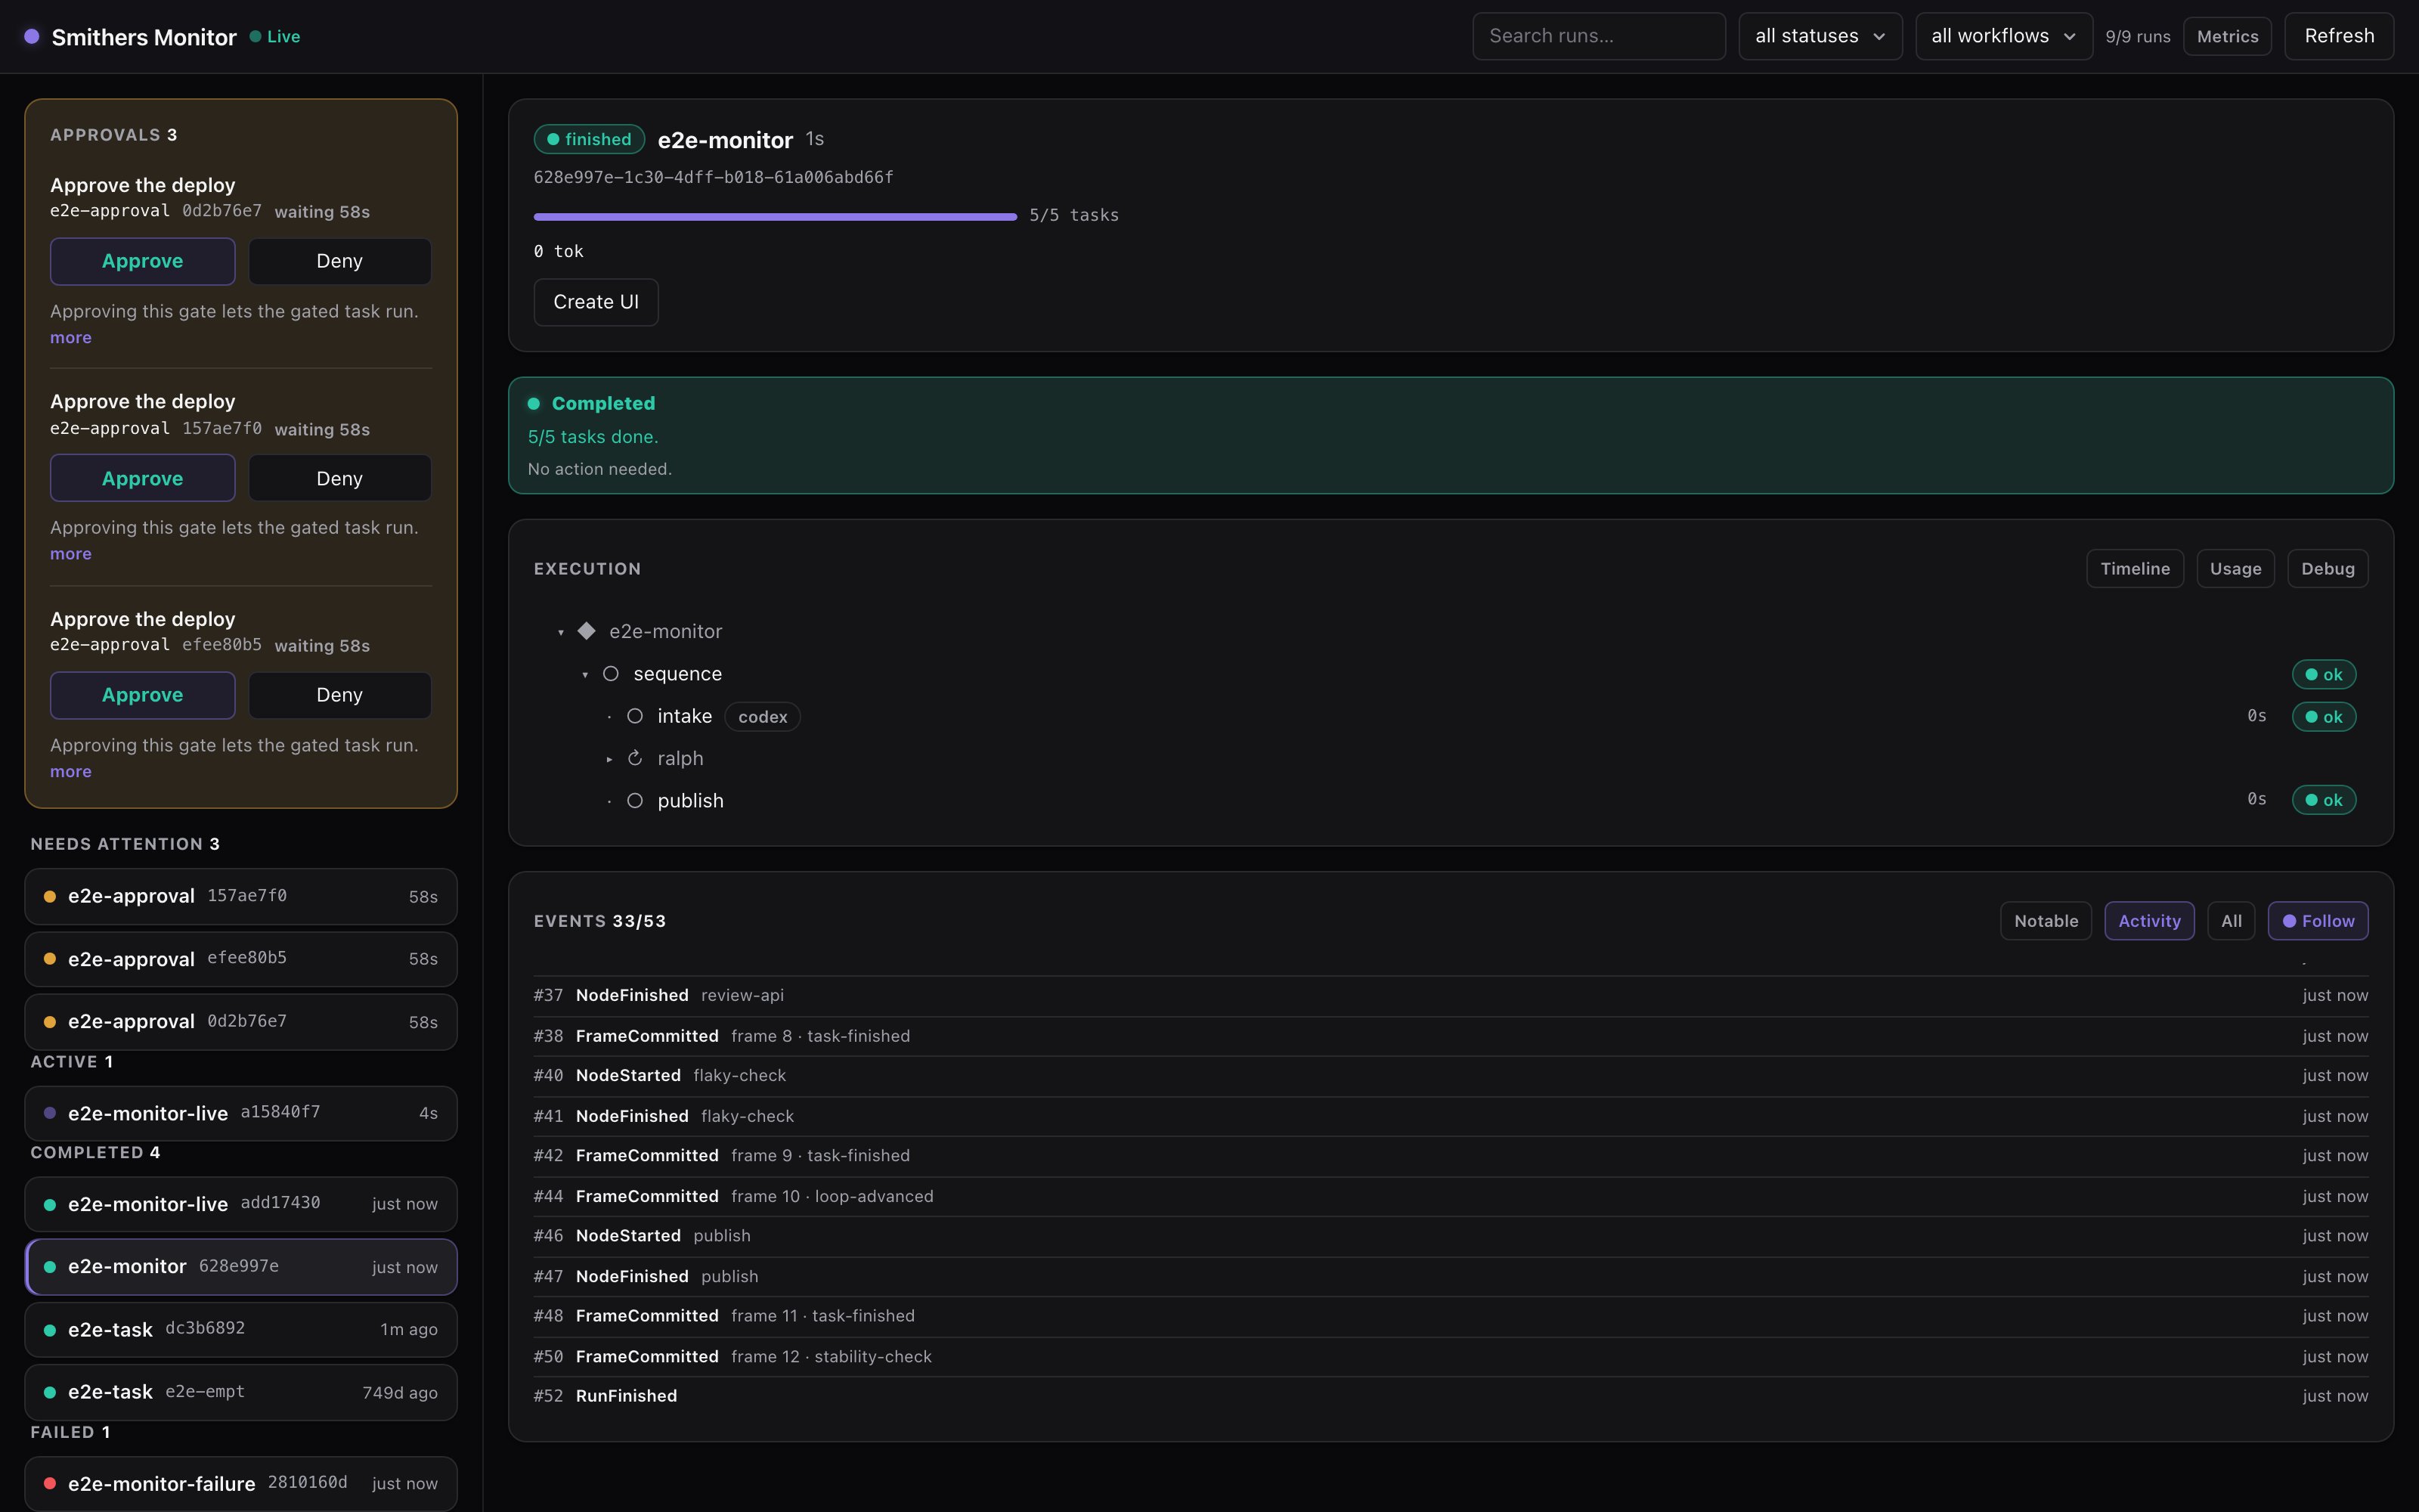Click the codex tag on intake
The height and width of the screenshot is (1512, 2419).
point(763,717)
